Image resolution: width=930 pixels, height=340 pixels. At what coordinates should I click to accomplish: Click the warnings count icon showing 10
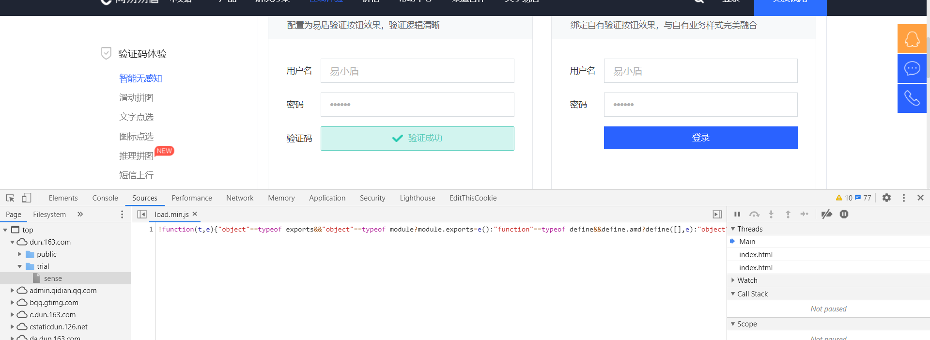tap(844, 198)
